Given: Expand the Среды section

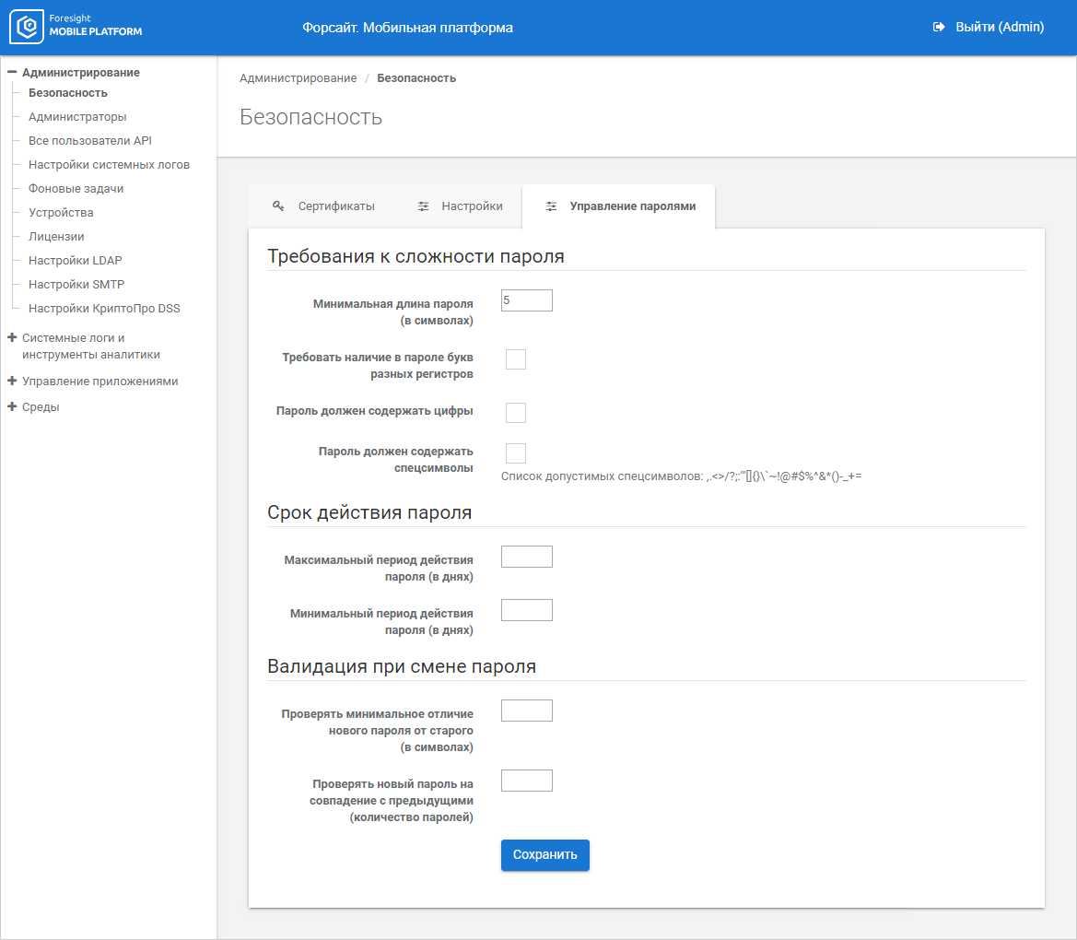Looking at the screenshot, I should pyautogui.click(x=12, y=406).
